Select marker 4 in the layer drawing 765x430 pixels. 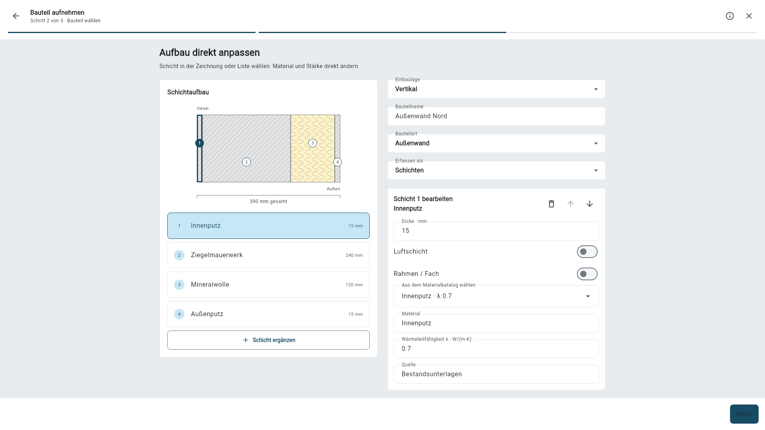[x=337, y=162]
